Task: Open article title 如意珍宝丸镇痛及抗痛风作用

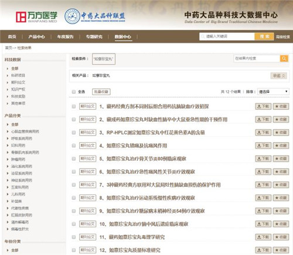Action: tap(137, 146)
